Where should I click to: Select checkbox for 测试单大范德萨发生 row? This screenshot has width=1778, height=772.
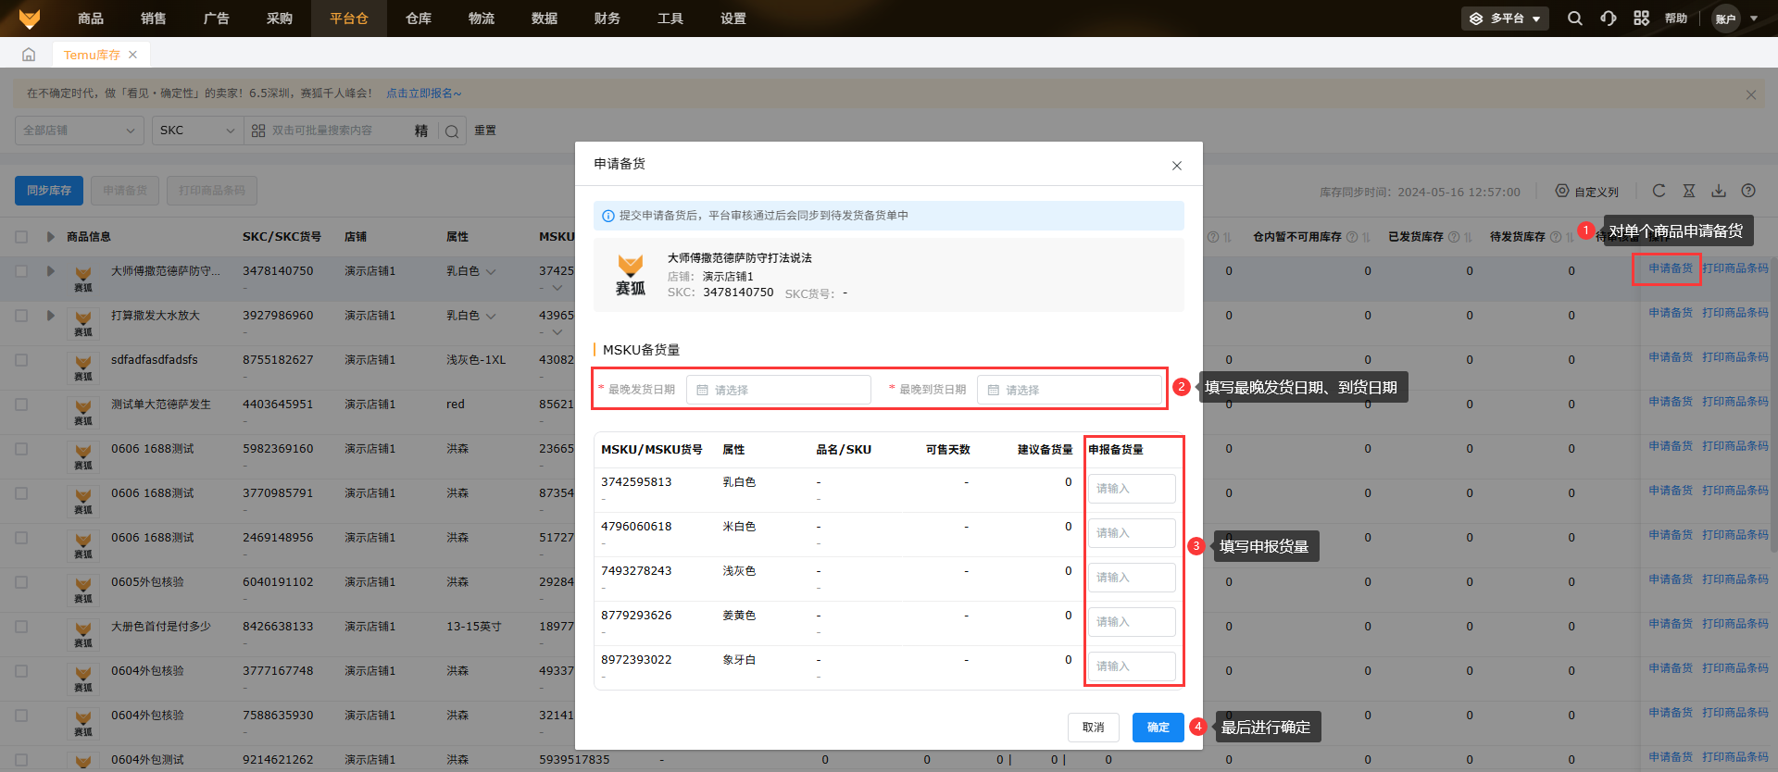point(21,405)
